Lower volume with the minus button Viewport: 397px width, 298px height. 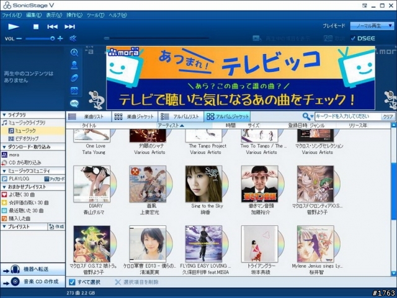click(19, 38)
